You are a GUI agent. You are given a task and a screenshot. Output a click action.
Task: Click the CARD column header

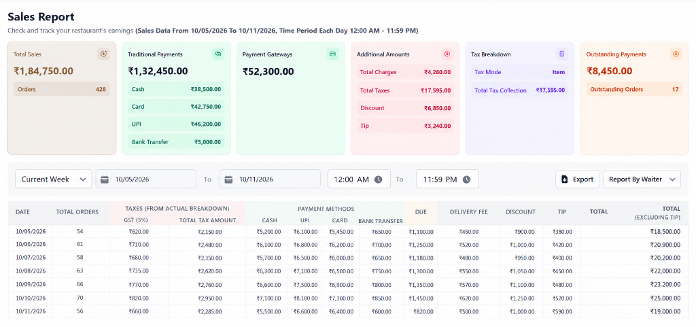click(340, 220)
